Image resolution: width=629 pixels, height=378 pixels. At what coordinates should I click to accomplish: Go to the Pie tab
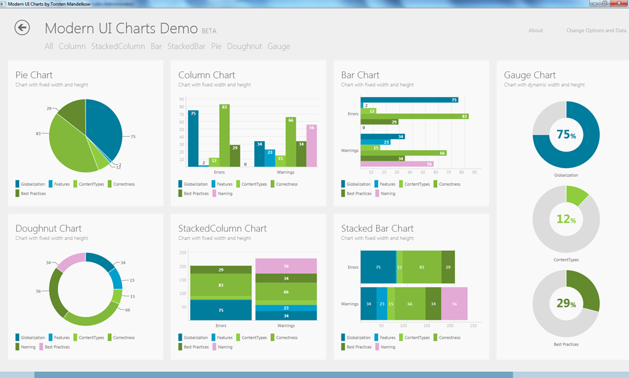pos(216,47)
